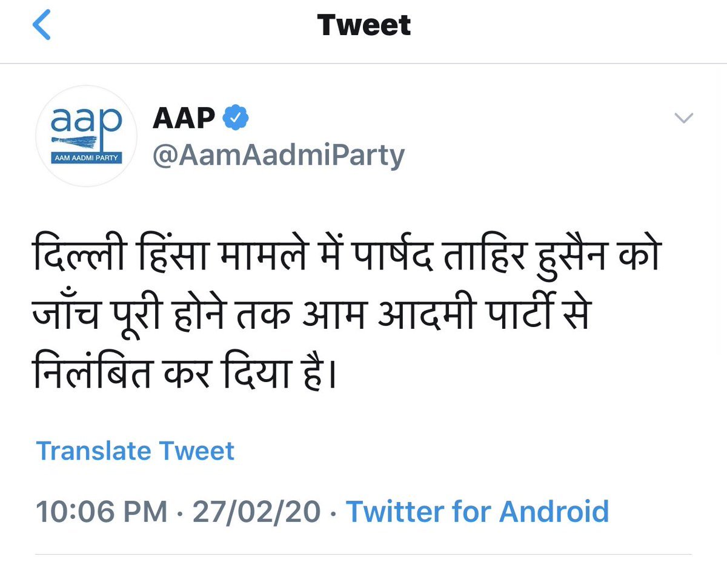This screenshot has width=727, height=571.
Task: Click the 10:06 PM timestamp
Action: 101,512
